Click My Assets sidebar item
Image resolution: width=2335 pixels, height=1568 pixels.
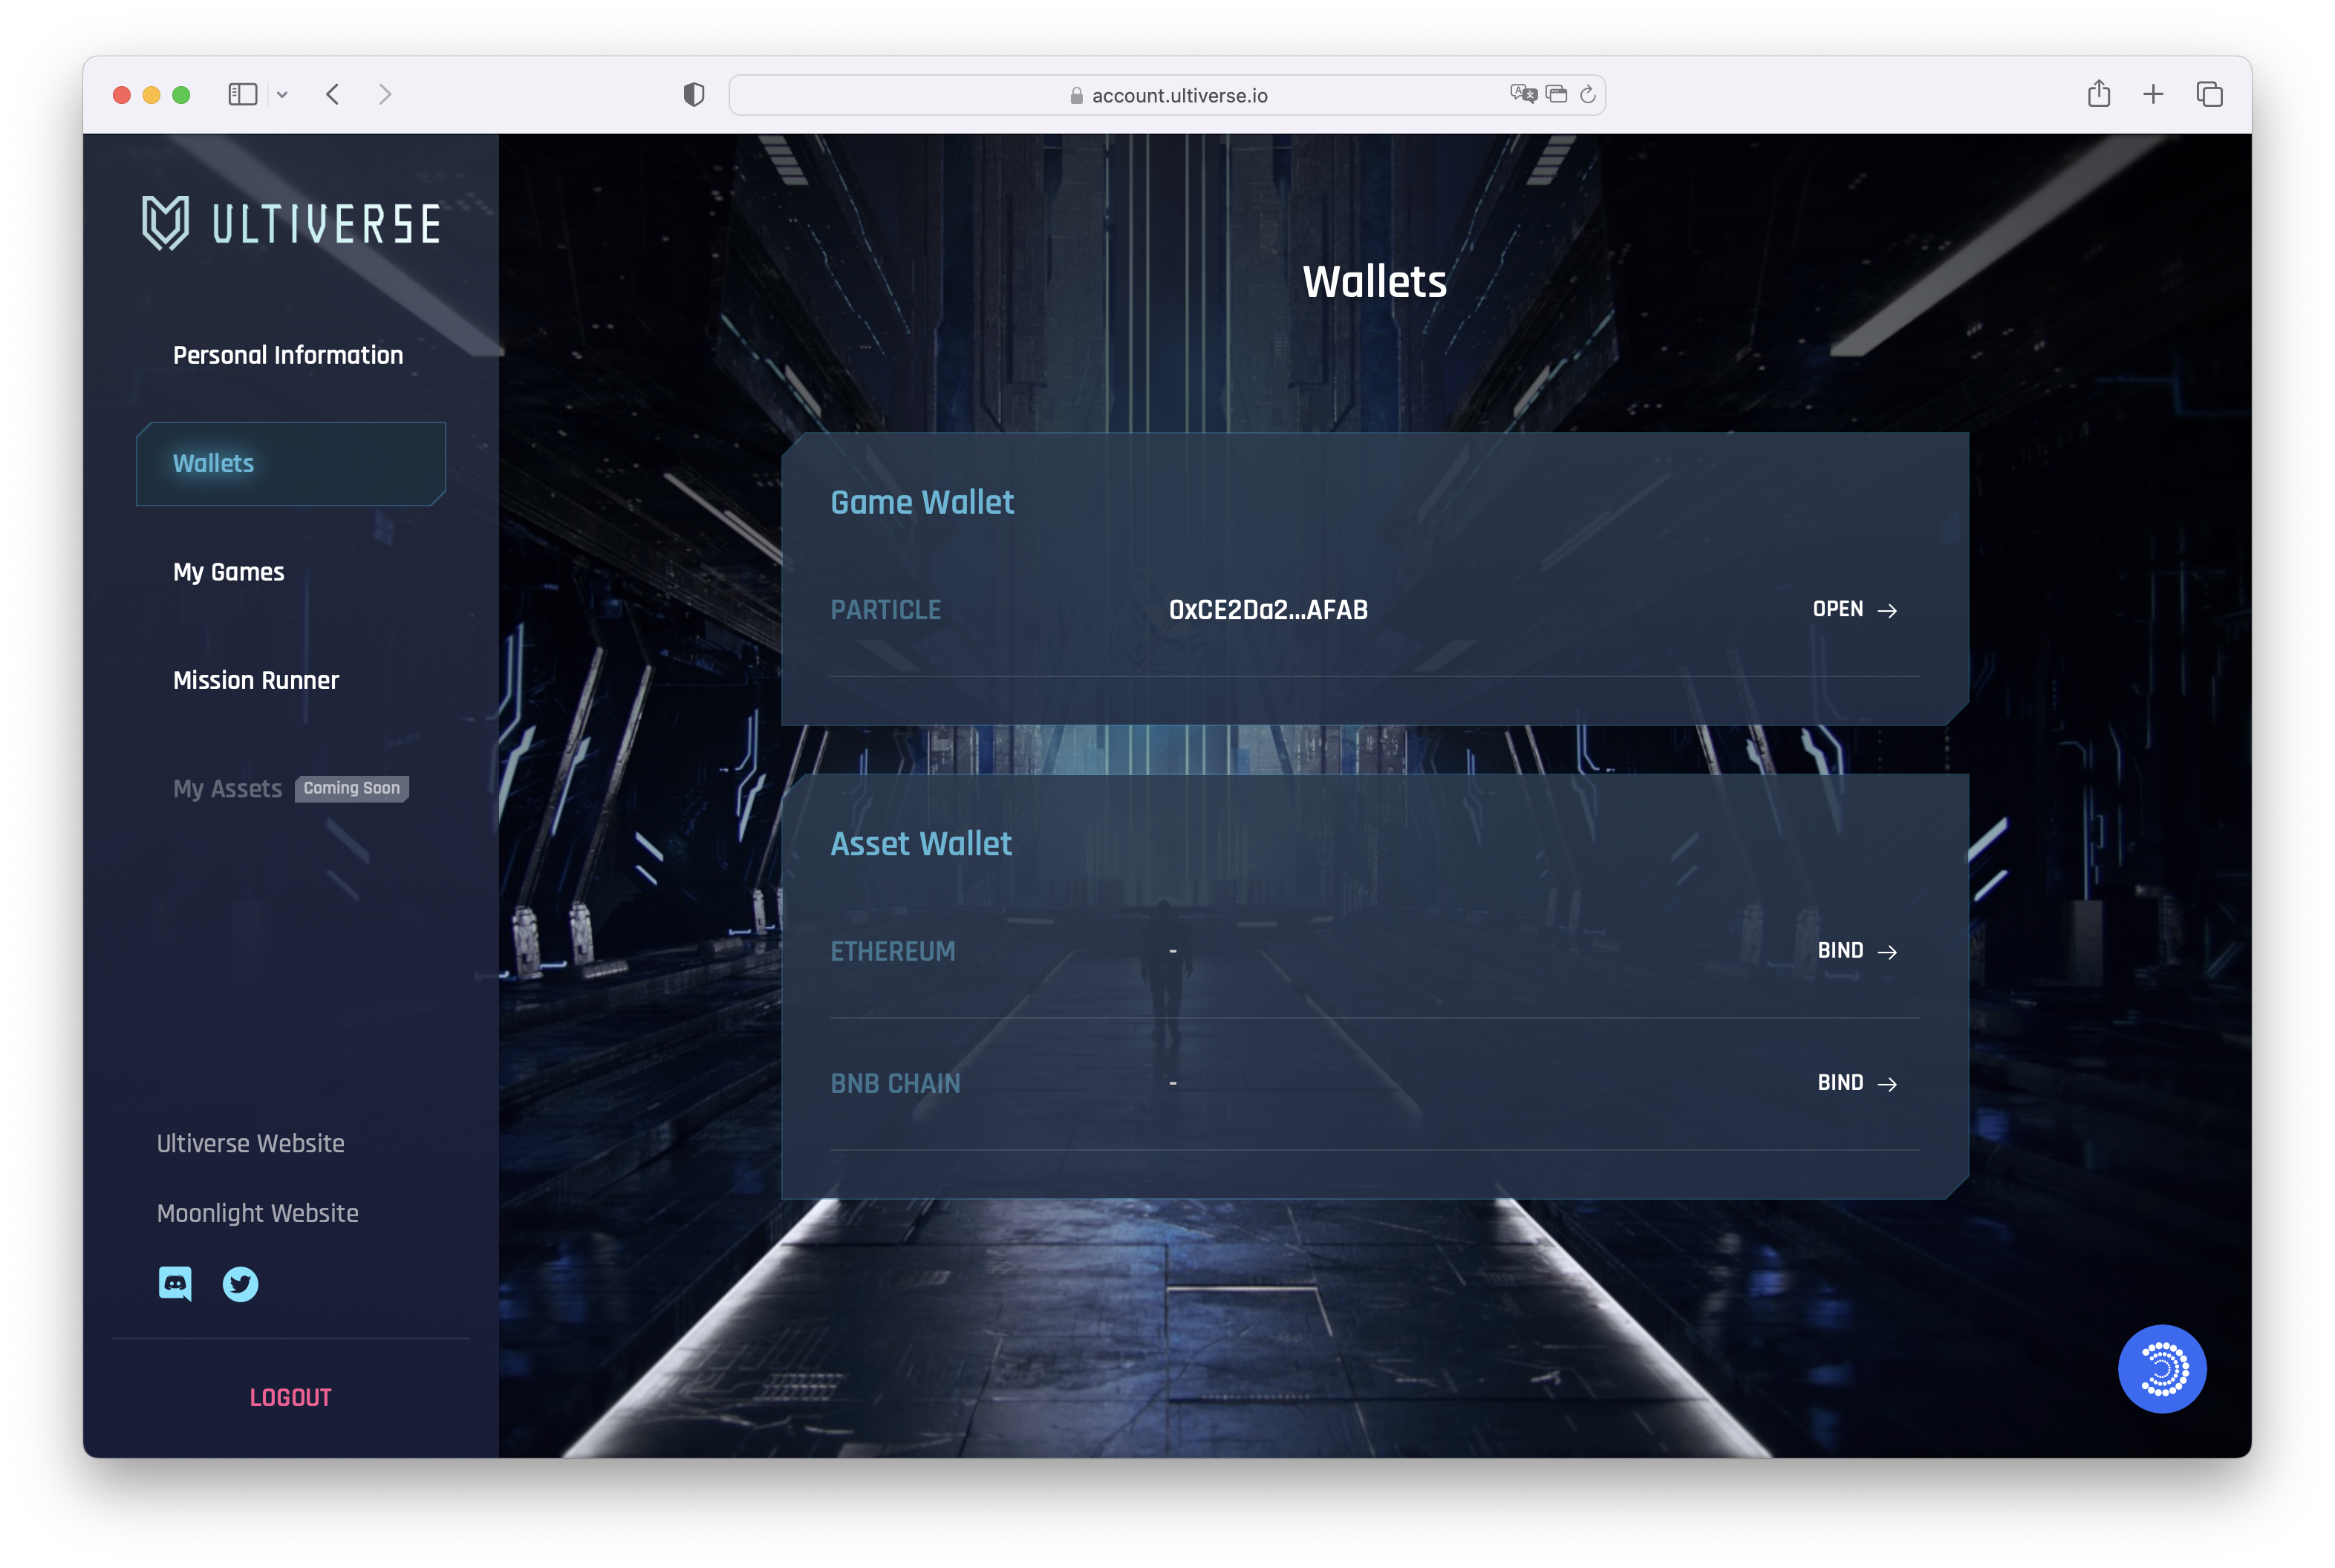228,789
